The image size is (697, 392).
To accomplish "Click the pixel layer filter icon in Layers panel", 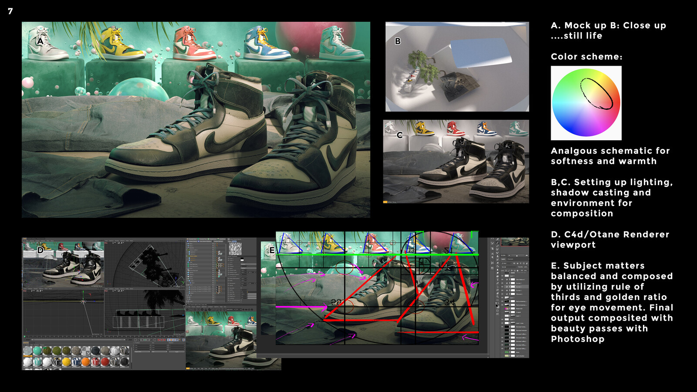I will point(514,263).
